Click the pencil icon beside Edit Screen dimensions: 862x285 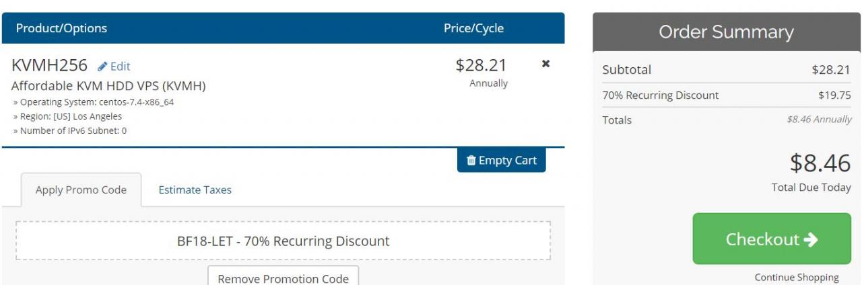pyautogui.click(x=102, y=66)
